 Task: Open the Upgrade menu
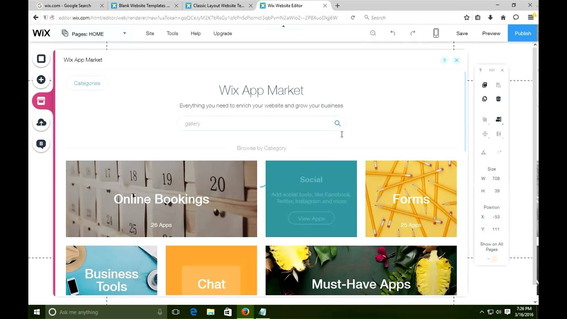click(223, 34)
